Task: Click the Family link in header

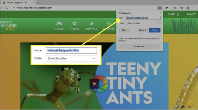Action: (191, 14)
